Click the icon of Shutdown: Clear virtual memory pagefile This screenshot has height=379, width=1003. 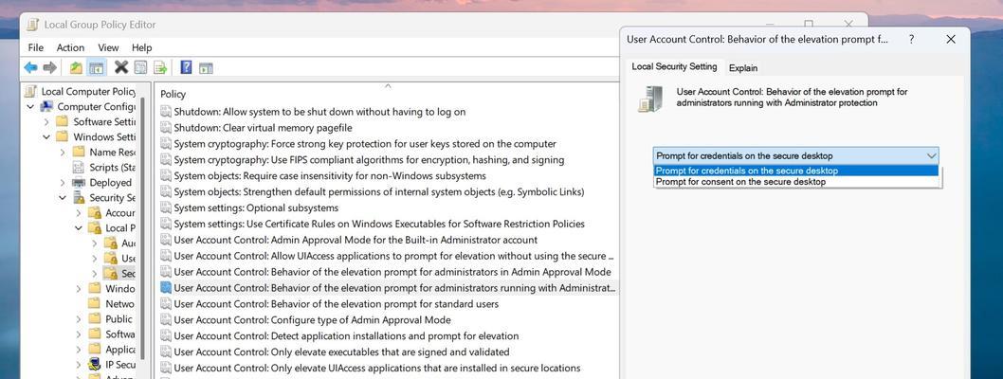[166, 127]
